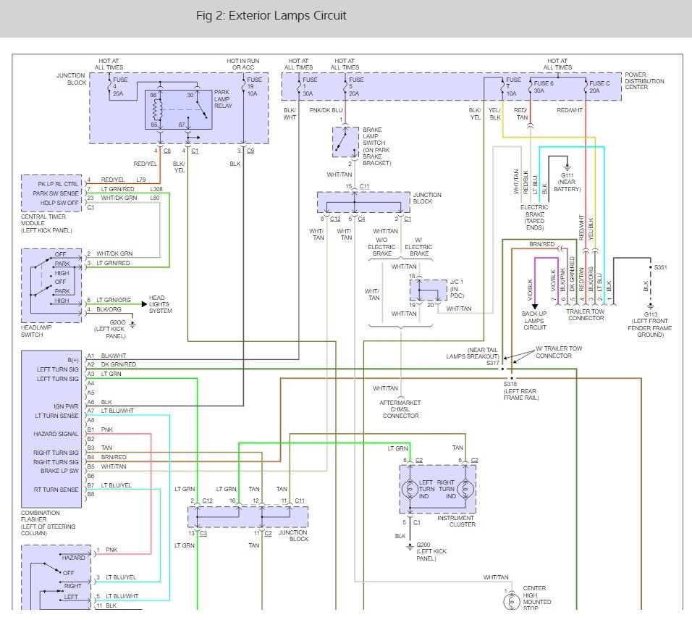Click the 'LT BLU/WHT' label at pin A7
The height and width of the screenshot is (620, 692).
pyautogui.click(x=117, y=411)
